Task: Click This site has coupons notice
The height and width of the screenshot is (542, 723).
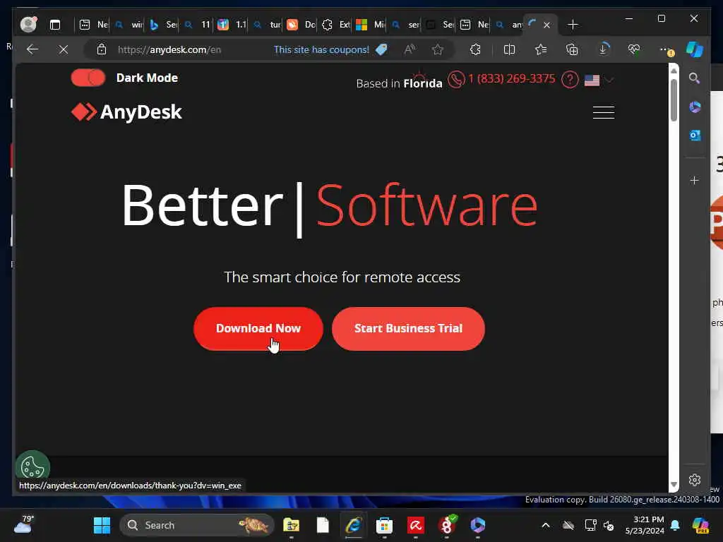Action: tap(321, 50)
